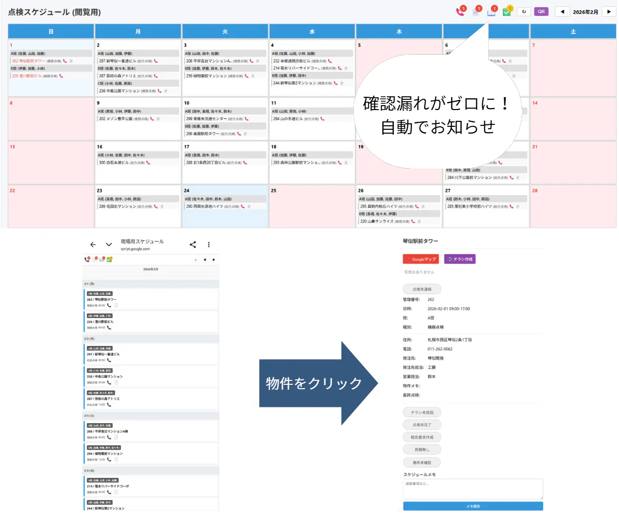This screenshot has width=619, height=516.
Task: Go to next month after 2026年2月
Action: click(609, 12)
